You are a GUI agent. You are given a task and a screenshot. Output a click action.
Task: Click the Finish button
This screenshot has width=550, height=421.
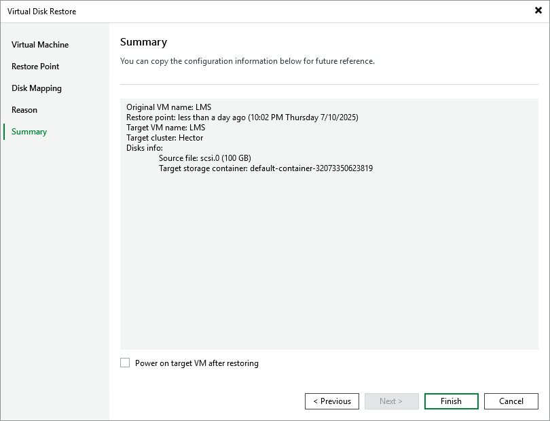451,401
